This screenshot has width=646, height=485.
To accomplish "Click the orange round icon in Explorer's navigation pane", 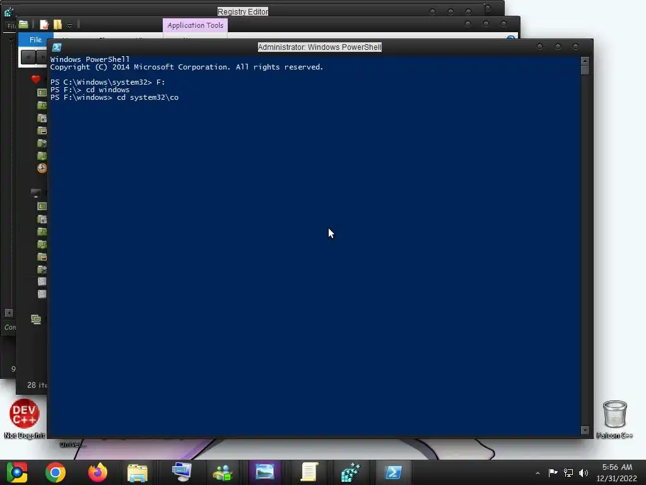I will point(42,168).
